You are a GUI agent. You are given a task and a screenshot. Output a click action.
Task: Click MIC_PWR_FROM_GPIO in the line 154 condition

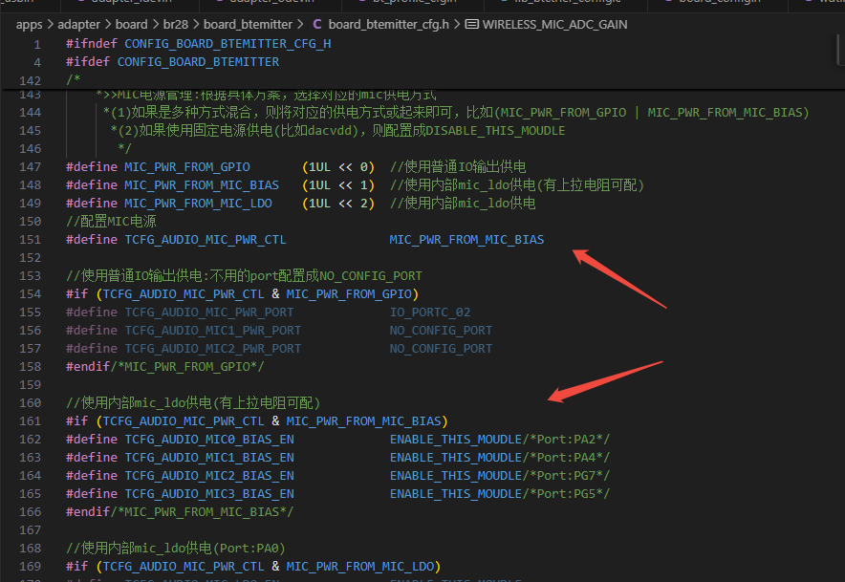pyautogui.click(x=349, y=294)
